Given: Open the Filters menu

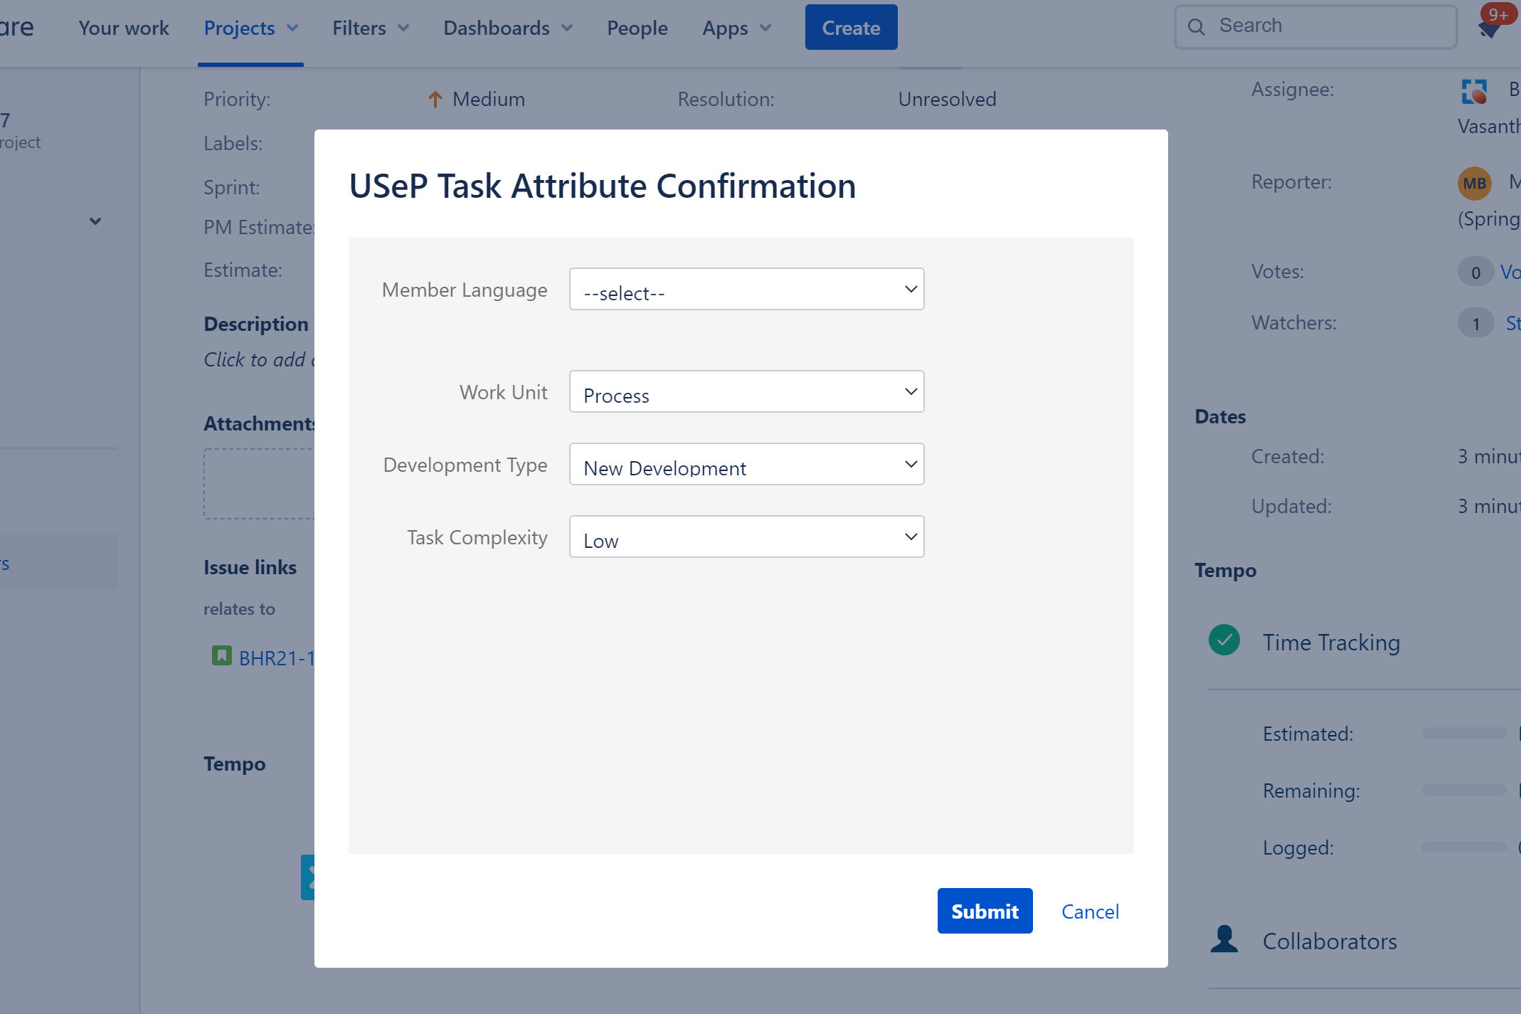Looking at the screenshot, I should tap(370, 28).
